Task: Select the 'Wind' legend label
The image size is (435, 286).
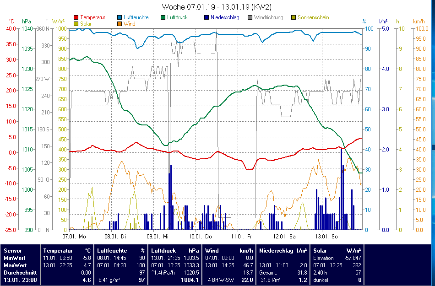Action: click(130, 24)
